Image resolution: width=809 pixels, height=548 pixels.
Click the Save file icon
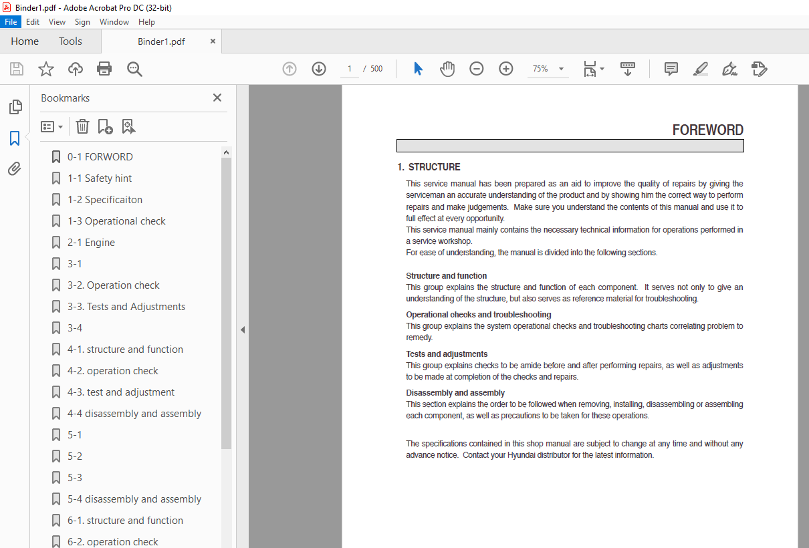17,69
